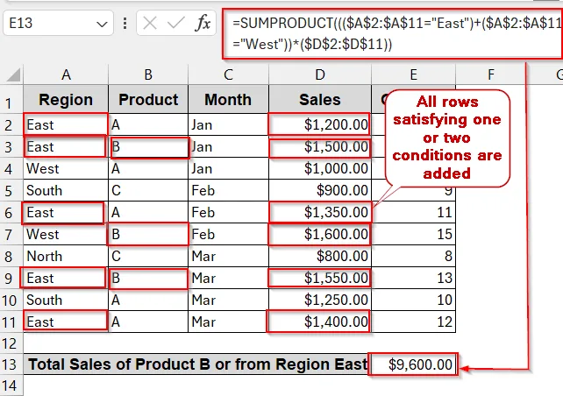Viewport: 563px width, 396px height.
Task: Click the cell with value 15
Action: pyautogui.click(x=413, y=234)
